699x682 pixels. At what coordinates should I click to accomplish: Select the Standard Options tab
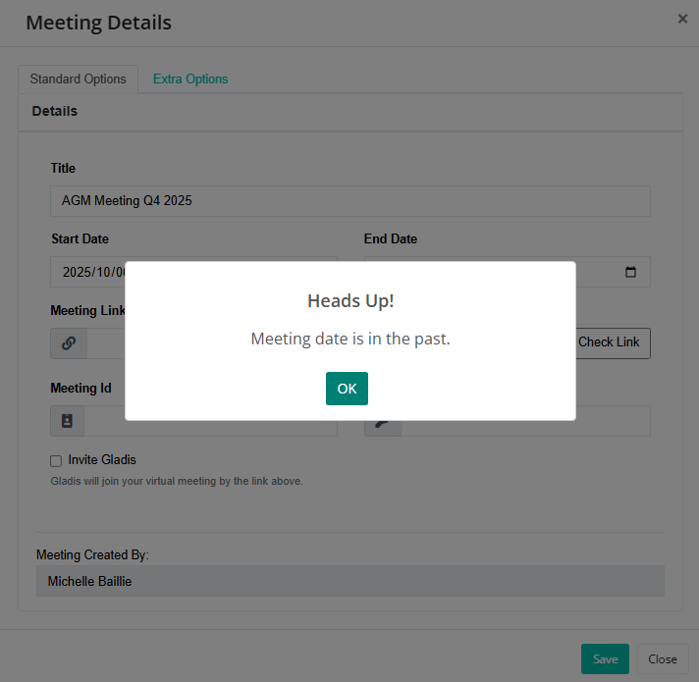pos(78,79)
